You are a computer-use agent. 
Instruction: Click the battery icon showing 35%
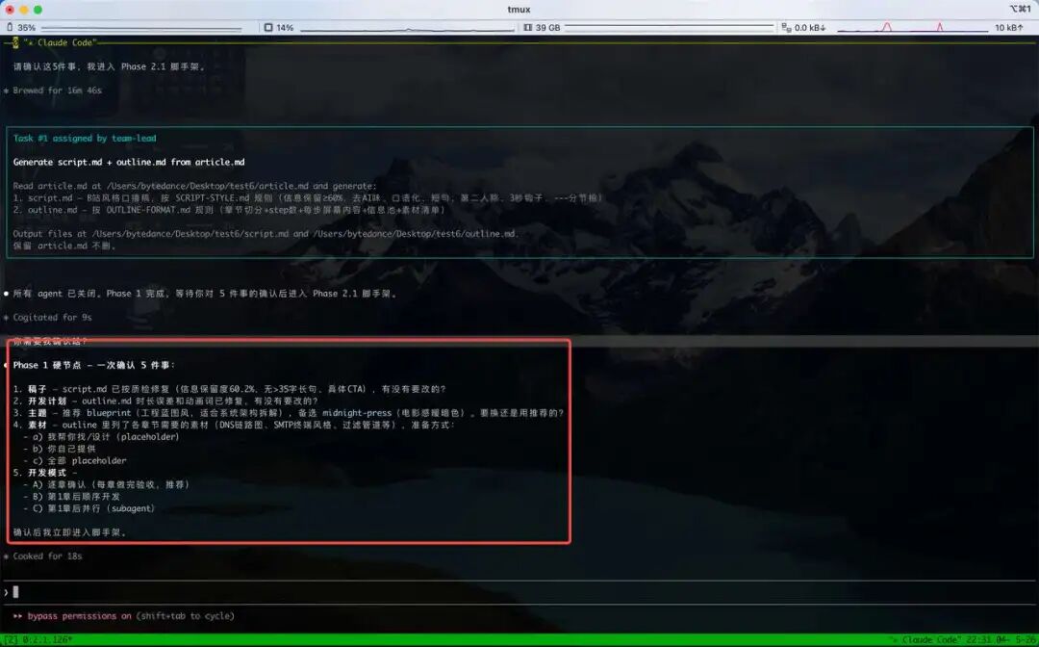pyautogui.click(x=10, y=27)
